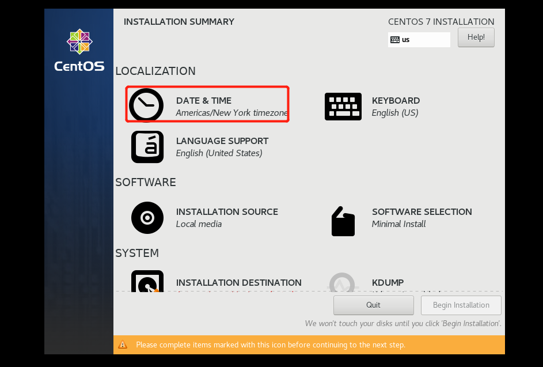This screenshot has height=367, width=543.
Task: Open the Software Selection package icon
Action: (343, 221)
